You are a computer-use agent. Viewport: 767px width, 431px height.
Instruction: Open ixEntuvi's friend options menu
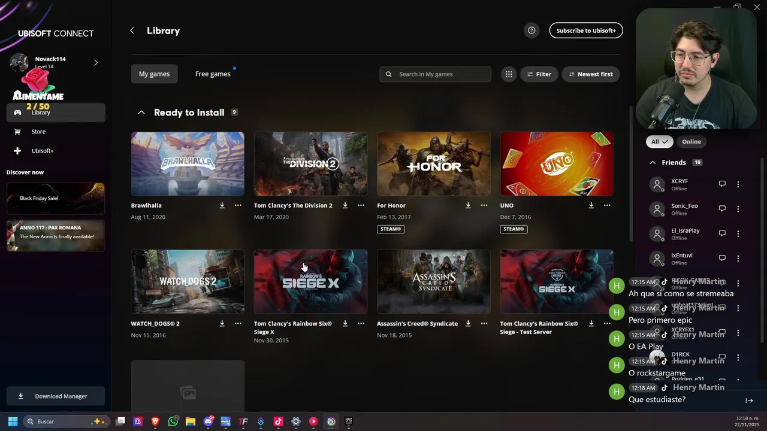(x=738, y=259)
